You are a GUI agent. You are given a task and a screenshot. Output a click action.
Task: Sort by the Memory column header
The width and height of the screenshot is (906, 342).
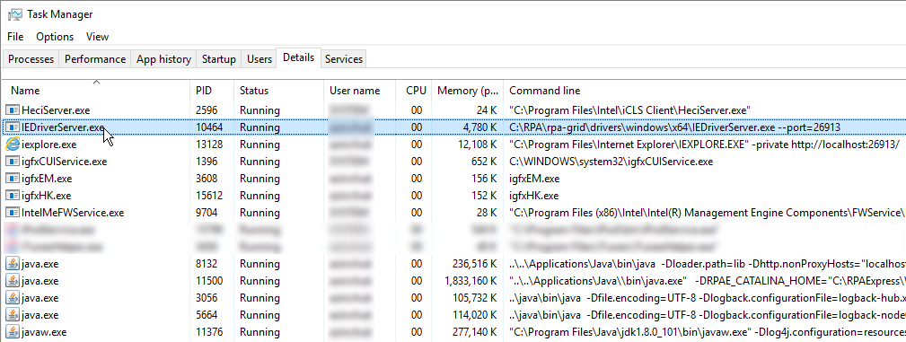pyautogui.click(x=468, y=91)
